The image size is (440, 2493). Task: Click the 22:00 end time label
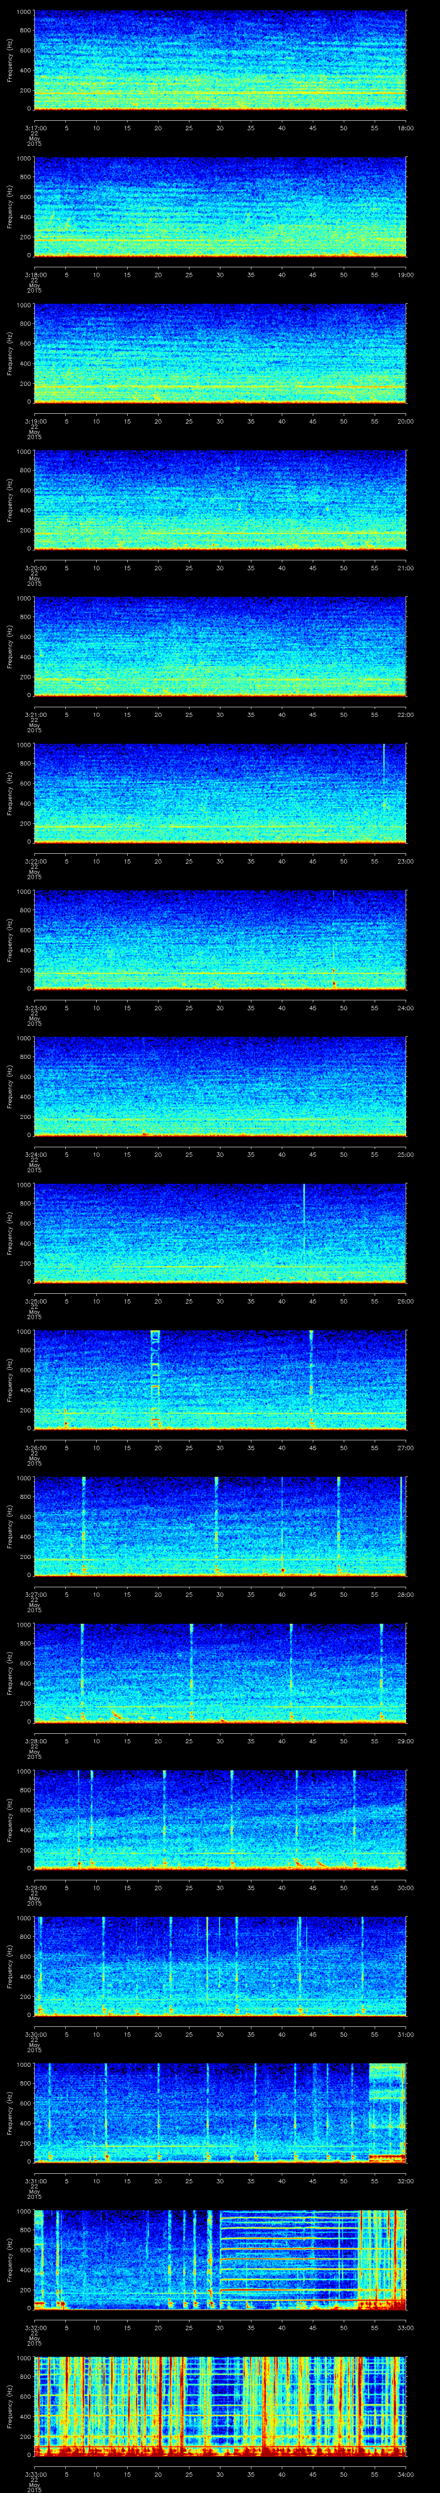(405, 714)
